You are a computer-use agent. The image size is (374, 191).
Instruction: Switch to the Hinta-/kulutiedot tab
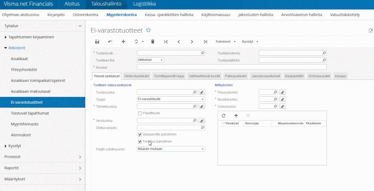point(137,76)
